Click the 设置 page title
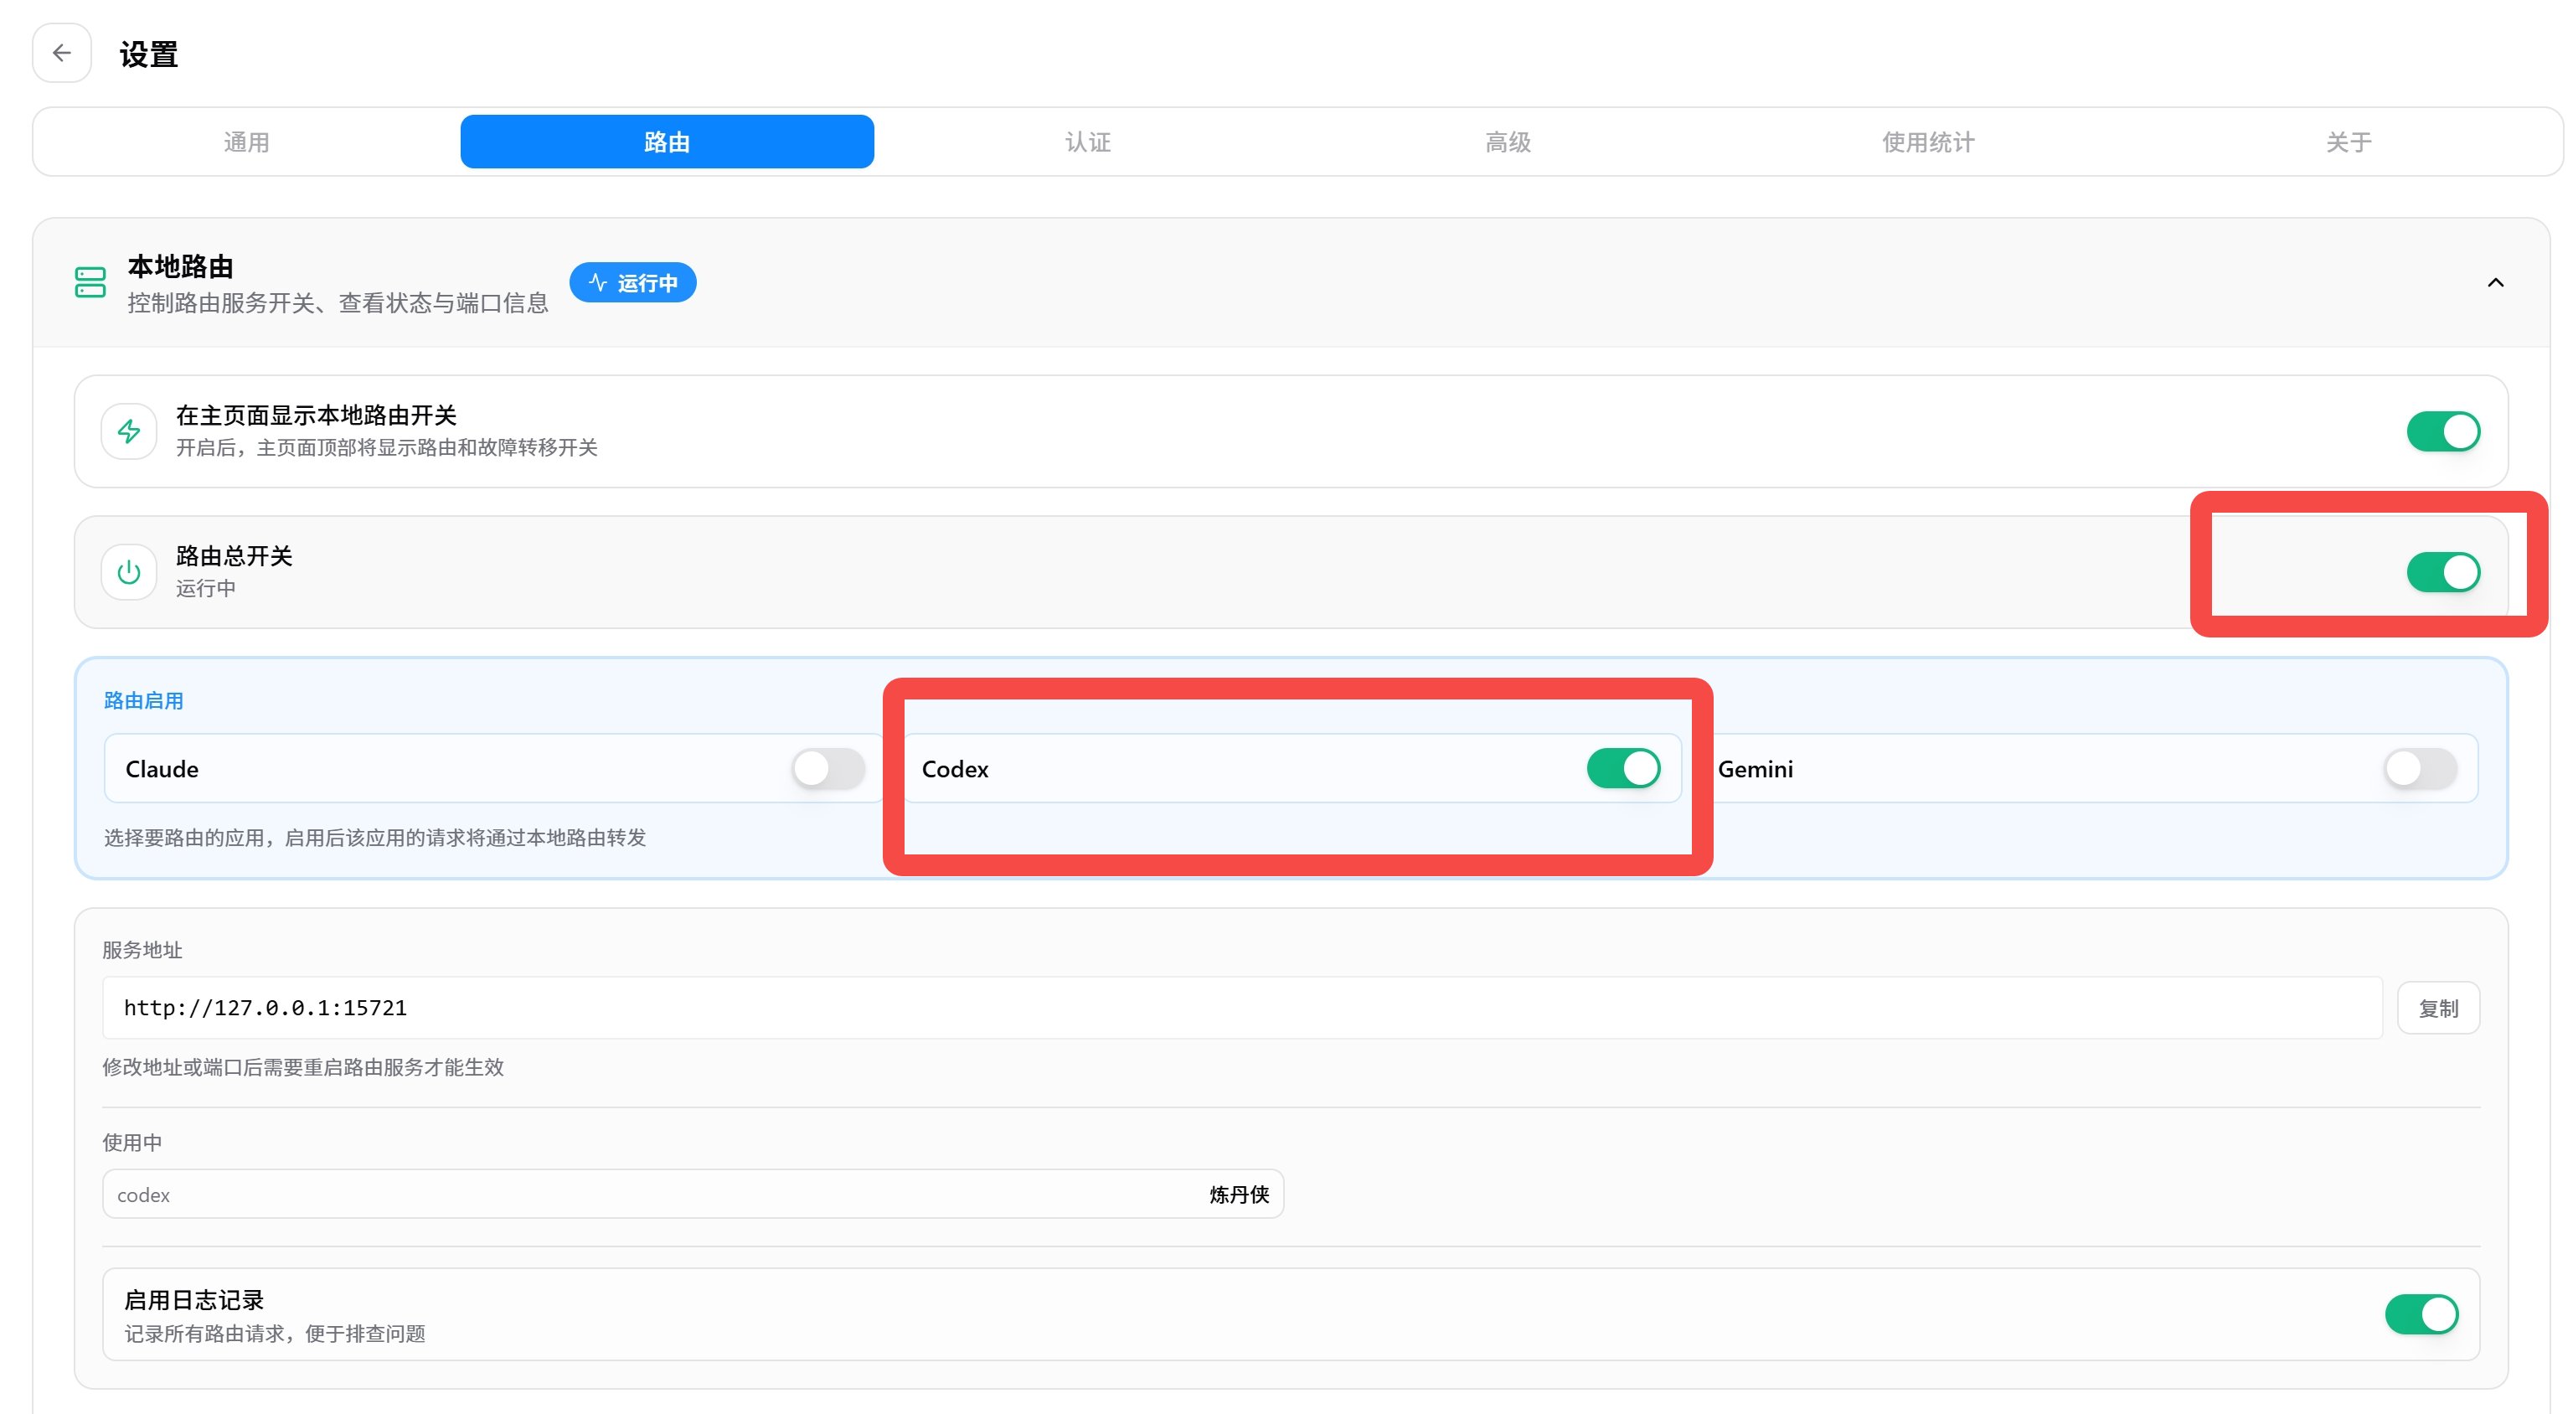Image resolution: width=2573 pixels, height=1414 pixels. pos(149,54)
